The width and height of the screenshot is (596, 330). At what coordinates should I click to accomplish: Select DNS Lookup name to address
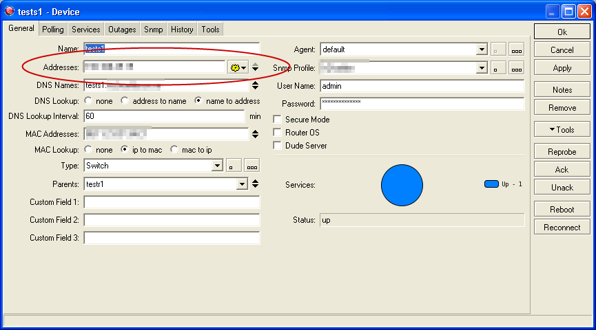coord(198,100)
